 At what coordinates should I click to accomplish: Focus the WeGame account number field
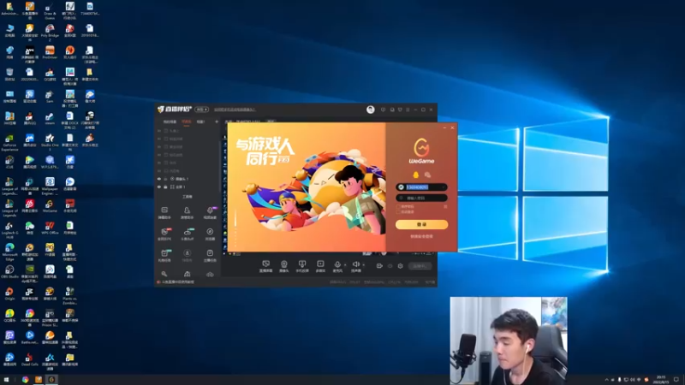pyautogui.click(x=421, y=187)
